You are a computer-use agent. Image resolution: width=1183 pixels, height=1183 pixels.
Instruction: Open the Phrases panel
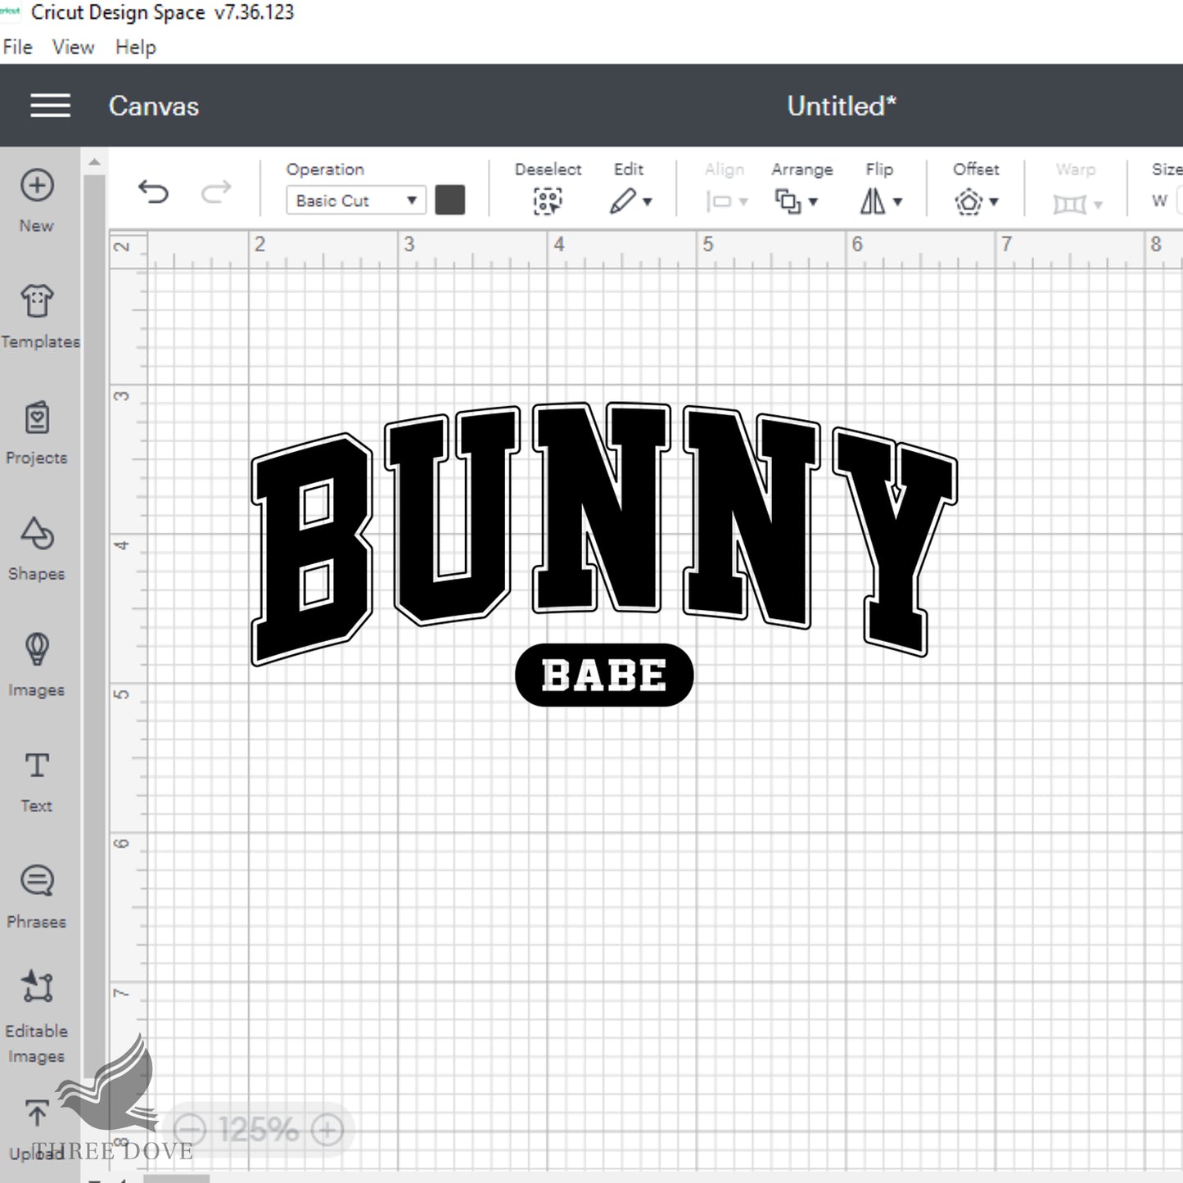[37, 882]
